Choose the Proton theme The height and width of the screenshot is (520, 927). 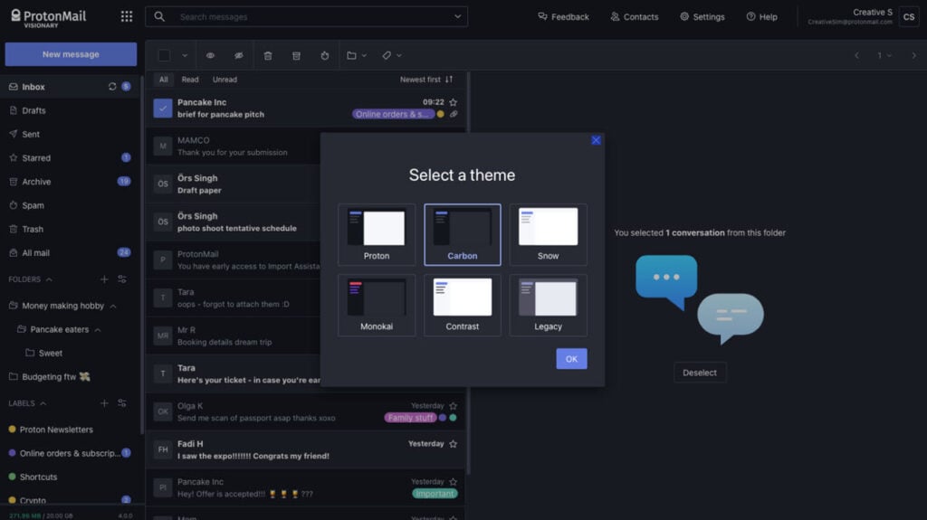tap(377, 234)
